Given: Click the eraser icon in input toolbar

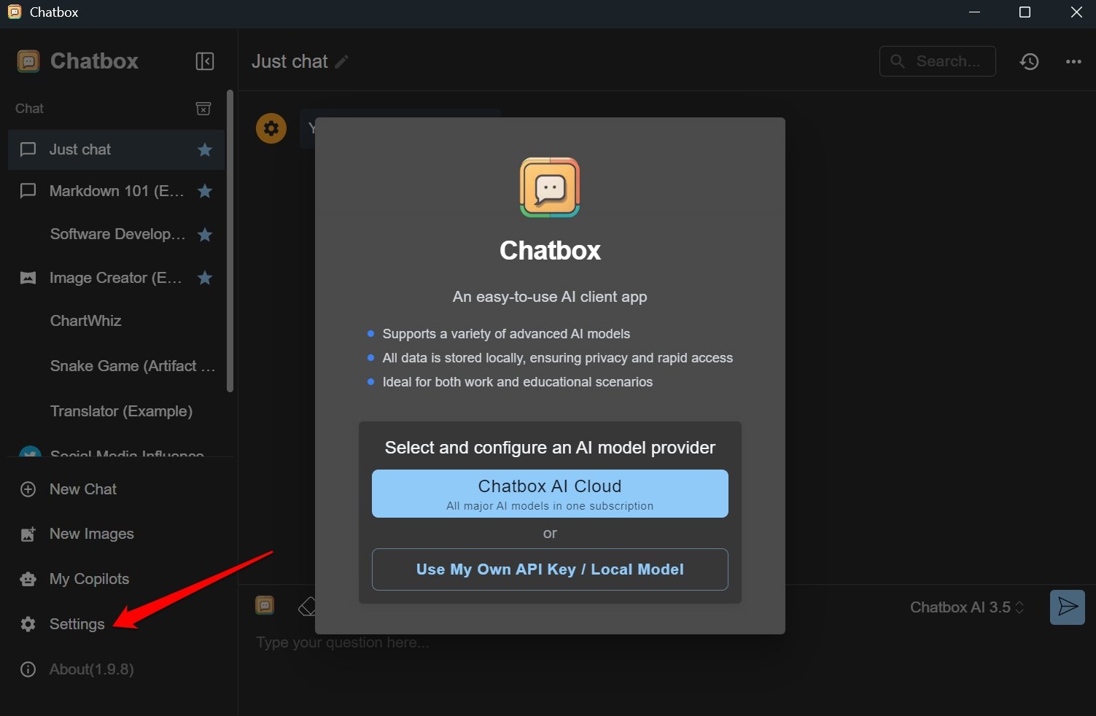Looking at the screenshot, I should (307, 607).
